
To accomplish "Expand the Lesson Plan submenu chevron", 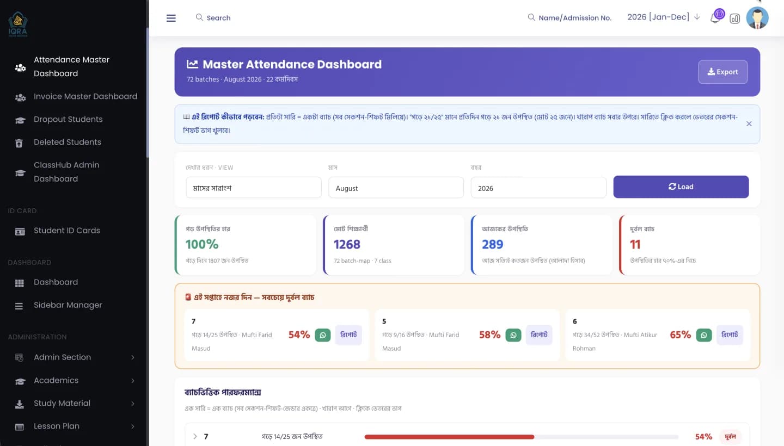I will [133, 426].
